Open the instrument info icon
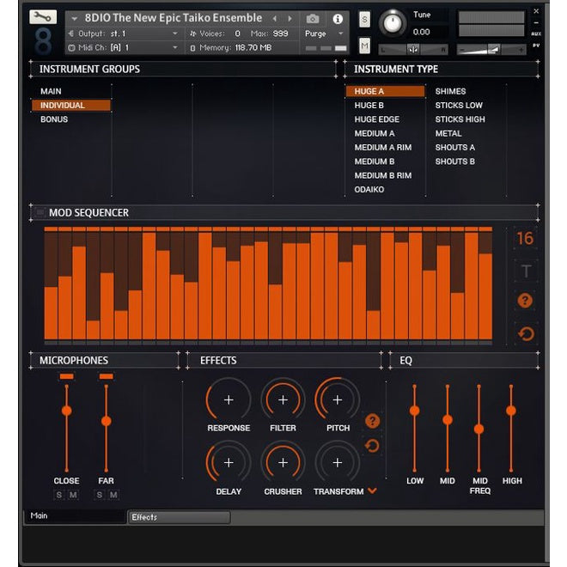 (338, 19)
